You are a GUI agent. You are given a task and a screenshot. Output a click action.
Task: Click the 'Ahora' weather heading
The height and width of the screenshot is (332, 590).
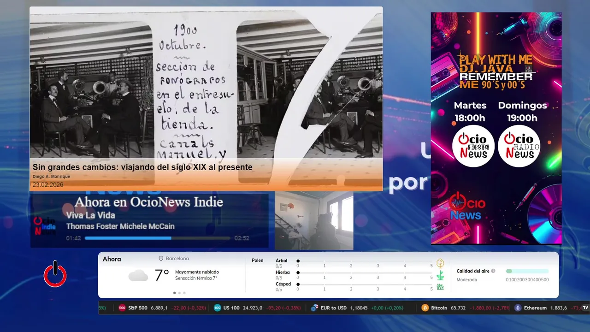pos(112,259)
